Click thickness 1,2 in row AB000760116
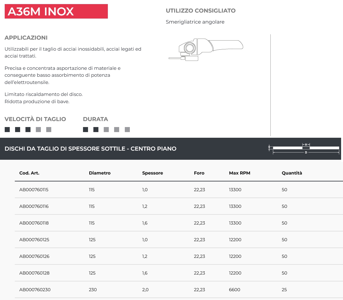343x300 pixels. (145, 206)
